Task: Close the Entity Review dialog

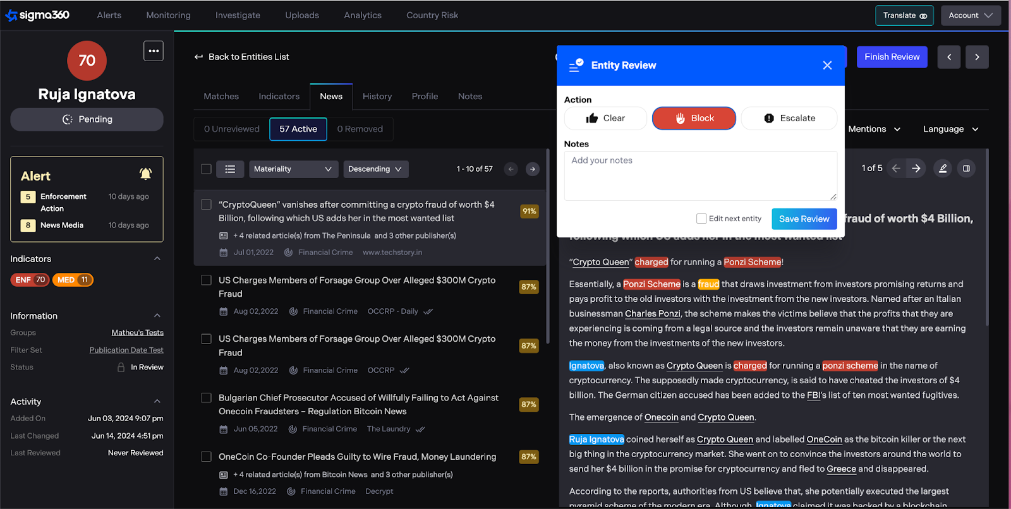Action: click(x=827, y=66)
